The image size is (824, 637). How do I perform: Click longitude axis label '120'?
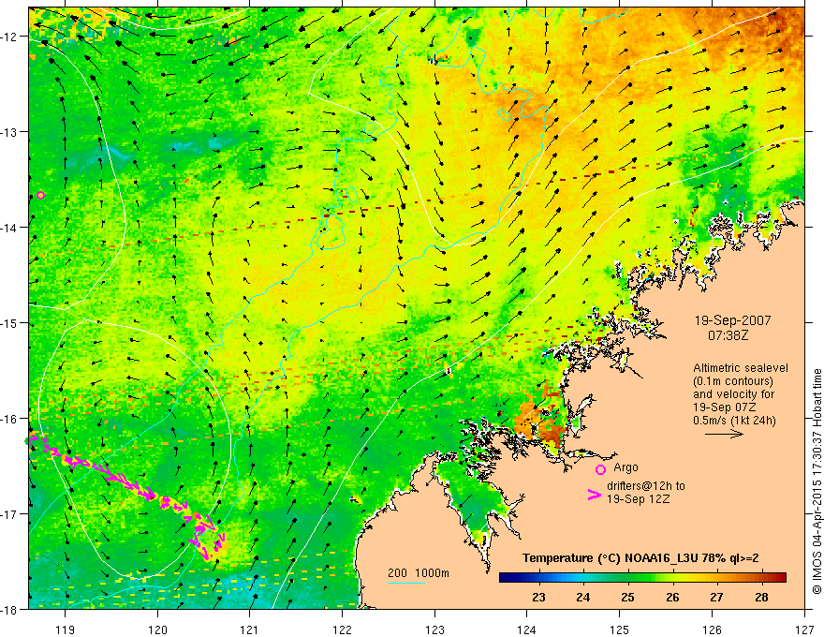coord(157,630)
